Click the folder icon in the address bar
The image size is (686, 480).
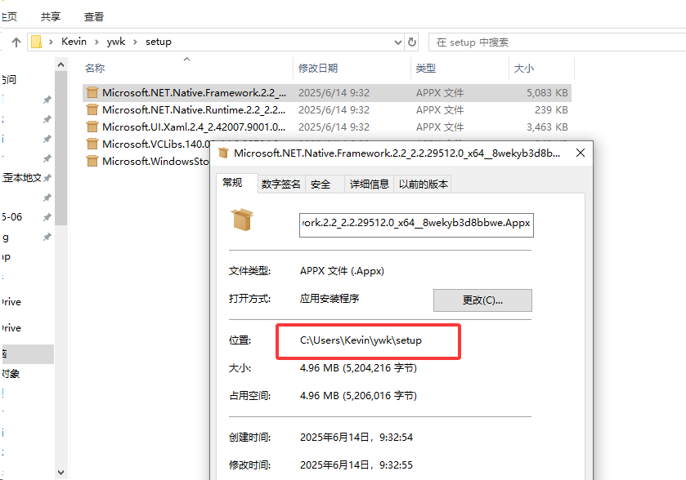36,42
